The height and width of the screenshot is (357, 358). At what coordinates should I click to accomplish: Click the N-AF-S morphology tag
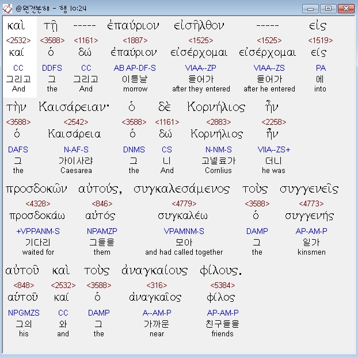(x=75, y=149)
